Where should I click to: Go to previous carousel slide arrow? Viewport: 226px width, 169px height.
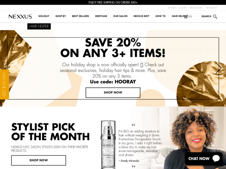(x=7, y=67)
